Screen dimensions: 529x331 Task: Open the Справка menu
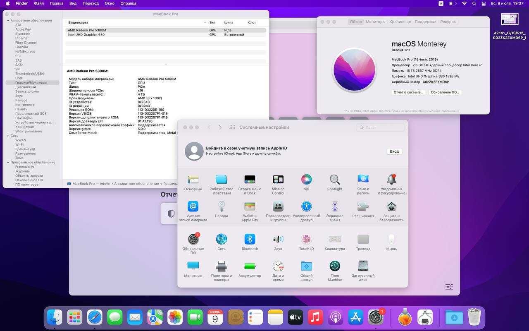pos(129,3)
